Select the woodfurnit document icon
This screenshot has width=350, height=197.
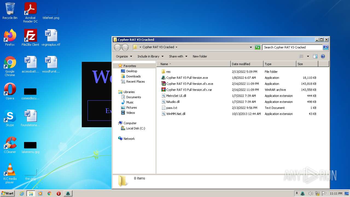tap(51, 65)
